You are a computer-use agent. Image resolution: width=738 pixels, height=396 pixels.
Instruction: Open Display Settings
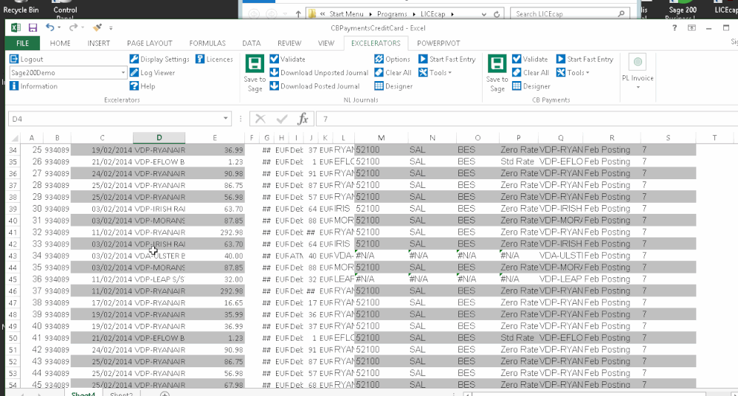(159, 59)
